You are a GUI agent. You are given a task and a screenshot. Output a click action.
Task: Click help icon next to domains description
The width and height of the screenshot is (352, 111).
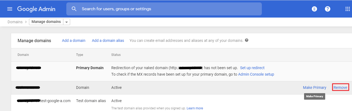point(246,40)
